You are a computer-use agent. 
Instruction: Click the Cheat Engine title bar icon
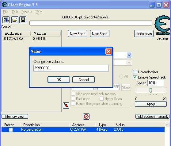[x=4, y=5]
